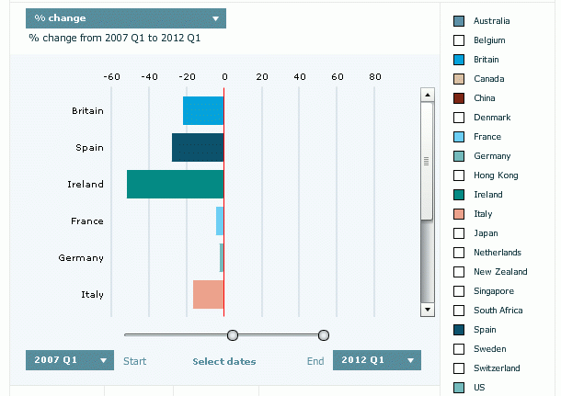Click the Britain bar in chart
The height and width of the screenshot is (396, 561).
pos(203,111)
